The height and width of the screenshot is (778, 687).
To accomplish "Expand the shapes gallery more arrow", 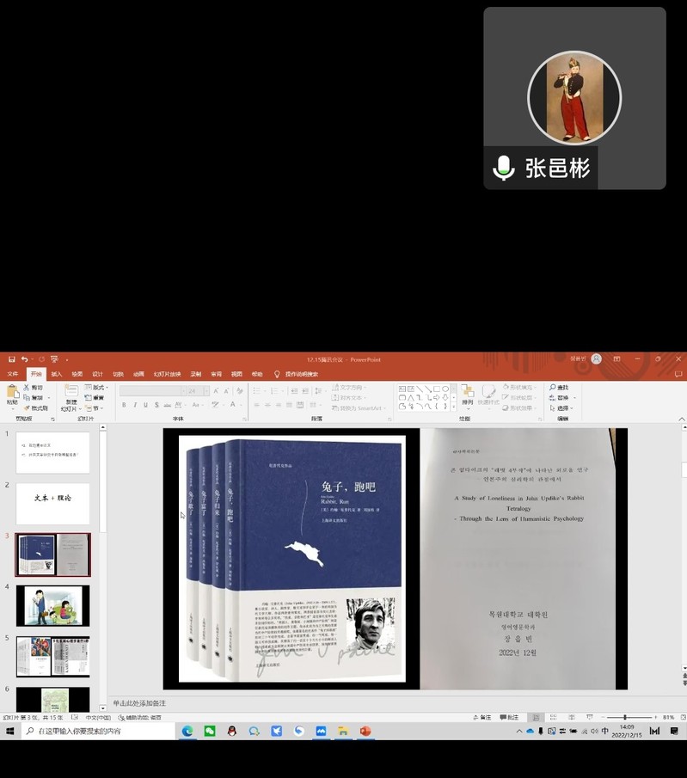I will pos(453,407).
